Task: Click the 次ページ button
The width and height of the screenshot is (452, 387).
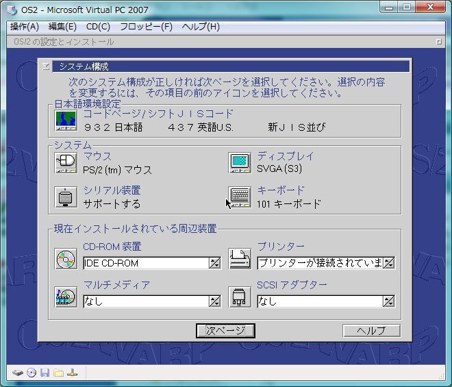Action: coord(225,330)
